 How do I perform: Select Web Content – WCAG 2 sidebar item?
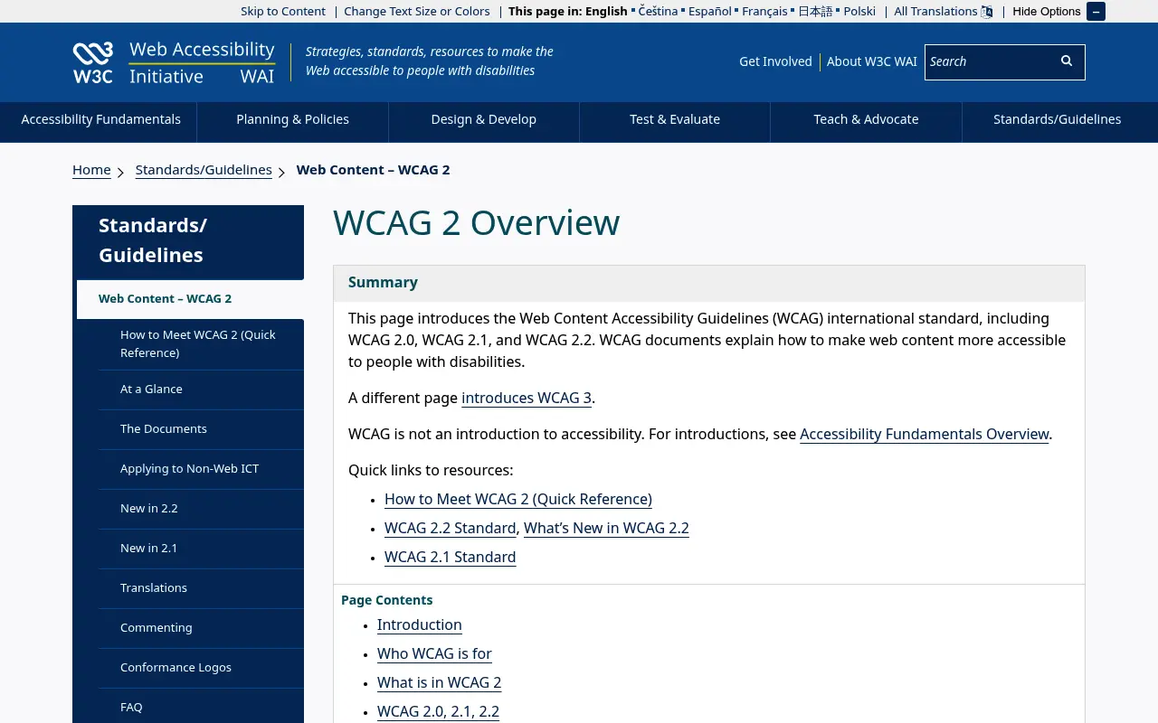[x=190, y=299]
